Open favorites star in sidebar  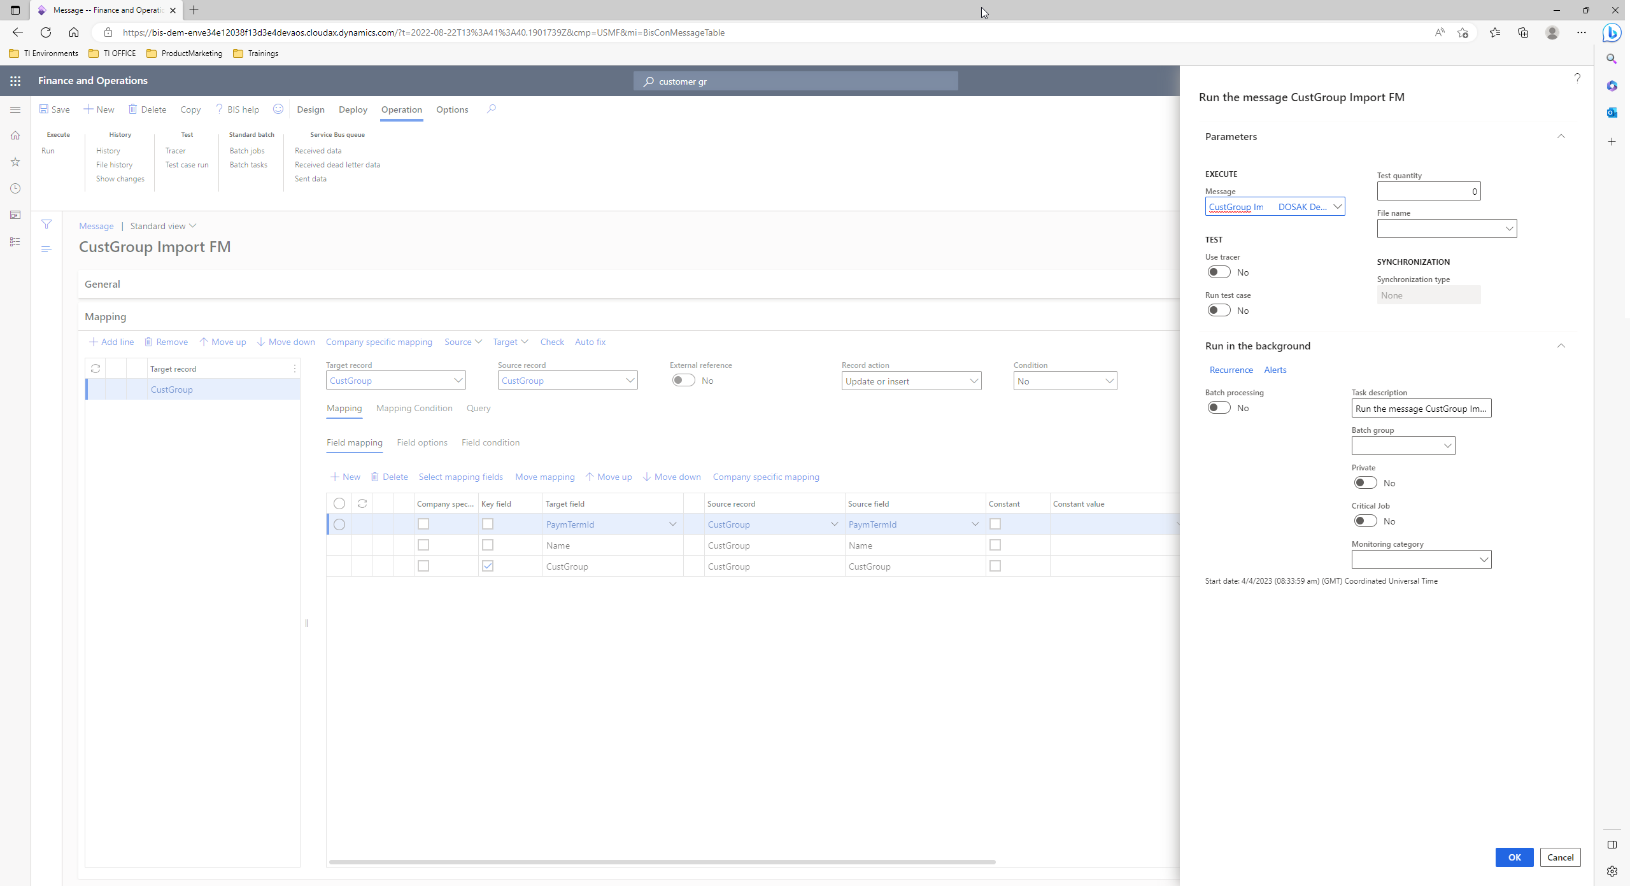tap(15, 162)
